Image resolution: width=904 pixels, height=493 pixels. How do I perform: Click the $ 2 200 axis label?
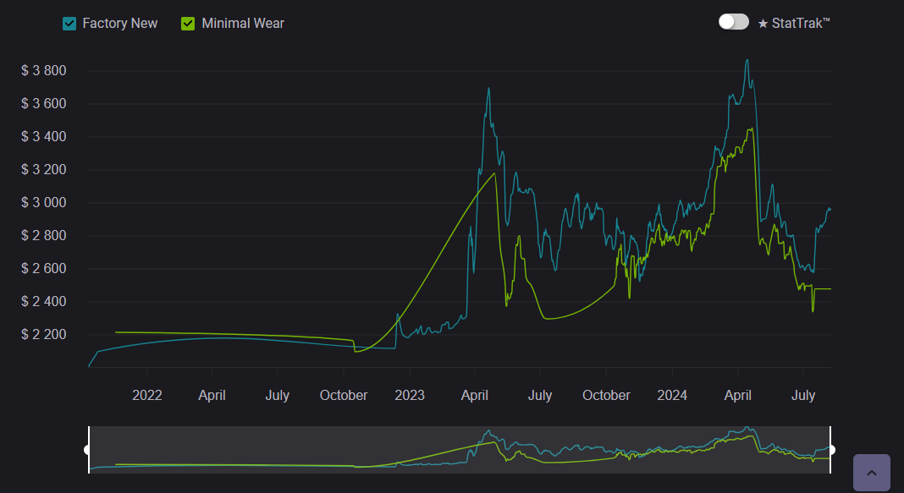click(x=44, y=335)
